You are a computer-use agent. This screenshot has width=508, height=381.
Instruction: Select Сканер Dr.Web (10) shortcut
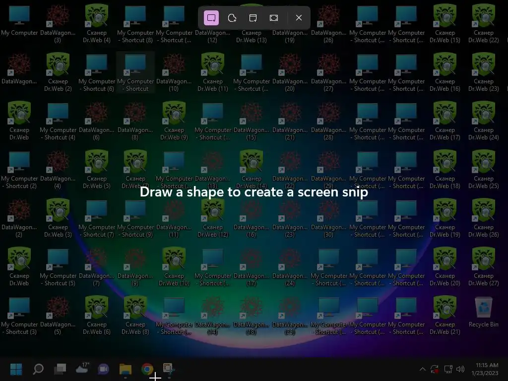tap(174, 267)
